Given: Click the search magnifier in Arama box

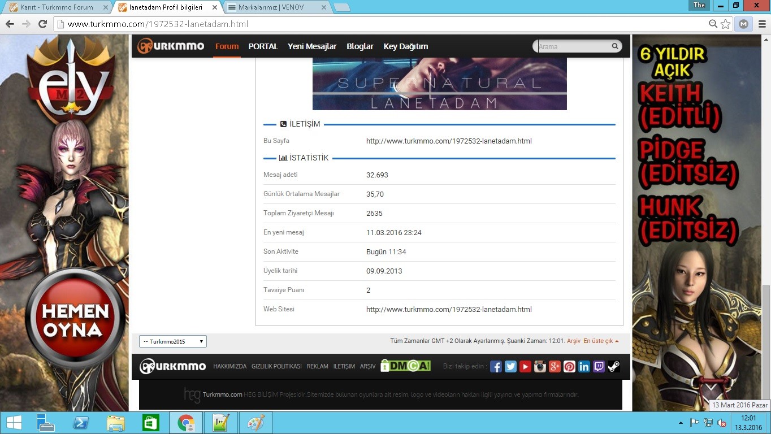Looking at the screenshot, I should pos(615,46).
